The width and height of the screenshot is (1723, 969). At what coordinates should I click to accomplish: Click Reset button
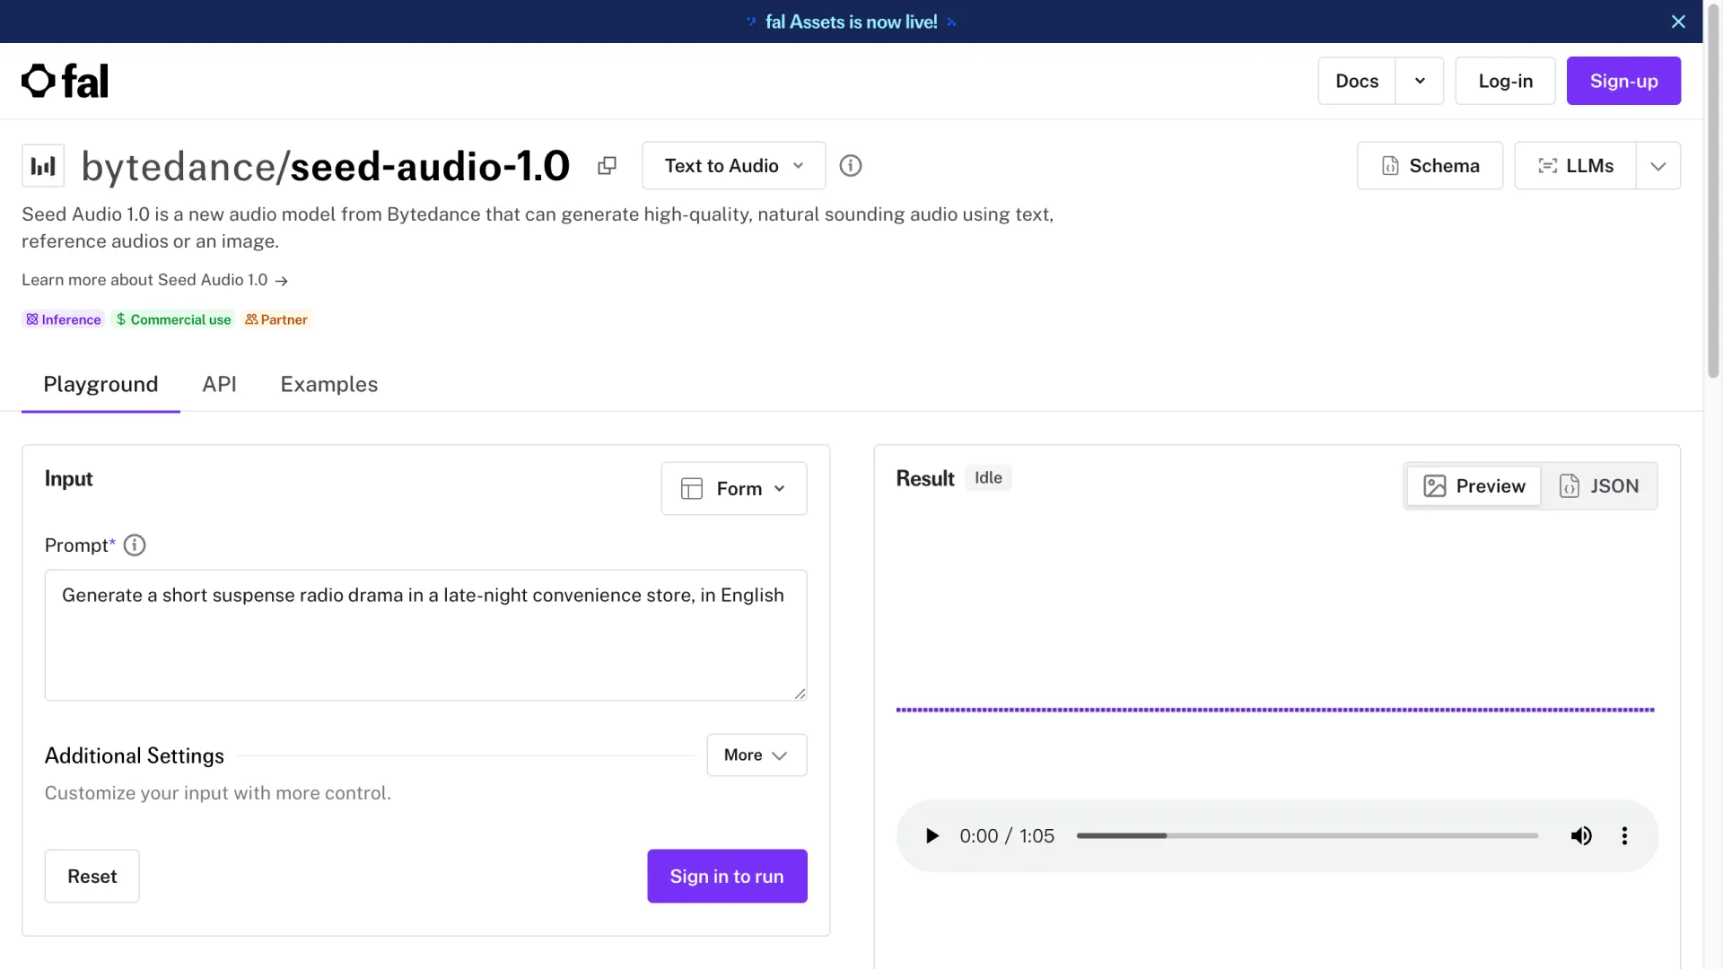pos(92,877)
